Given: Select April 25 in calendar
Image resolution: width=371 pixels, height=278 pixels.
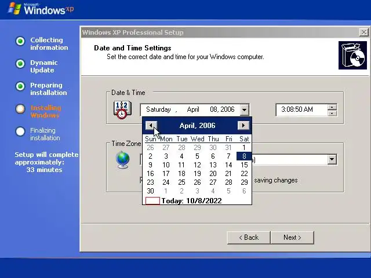Looking at the screenshot, I should [181, 182].
